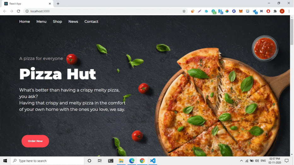This screenshot has width=294, height=165.
Task: Open the Home navigation link
Action: coord(25,21)
